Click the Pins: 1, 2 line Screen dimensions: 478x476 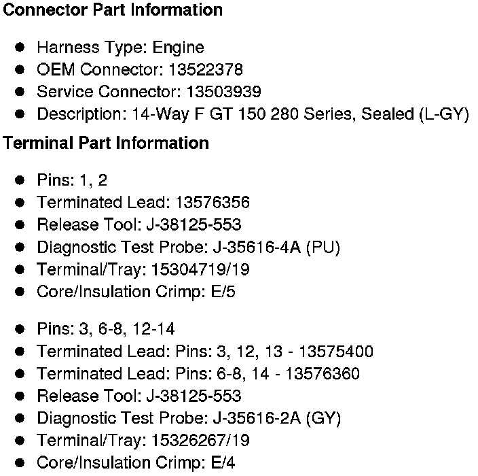[x=72, y=180]
